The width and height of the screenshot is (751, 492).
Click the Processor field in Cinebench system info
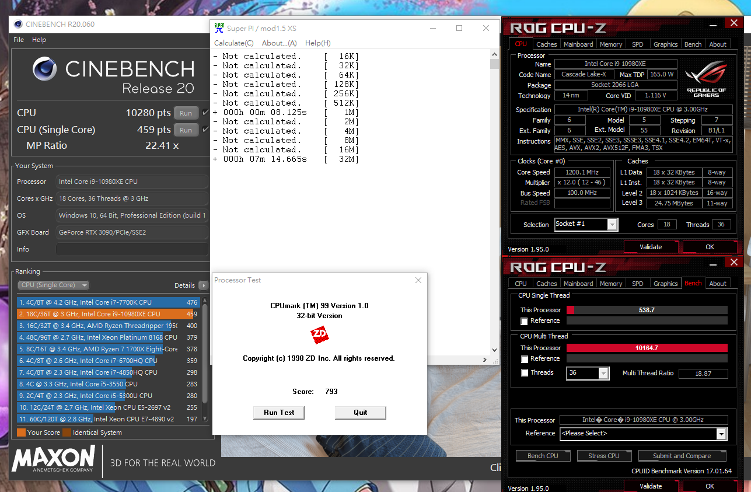point(132,182)
